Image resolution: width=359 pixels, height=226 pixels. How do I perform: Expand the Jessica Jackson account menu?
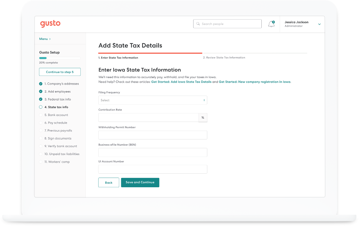click(319, 24)
